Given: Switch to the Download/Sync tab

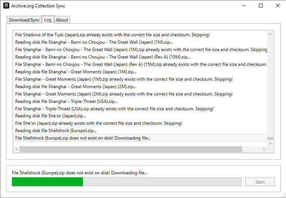Looking at the screenshot, I should (x=24, y=20).
